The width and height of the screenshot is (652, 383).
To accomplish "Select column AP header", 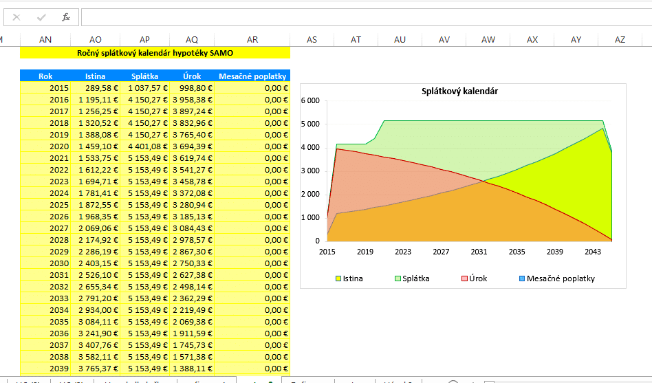I will coord(144,39).
